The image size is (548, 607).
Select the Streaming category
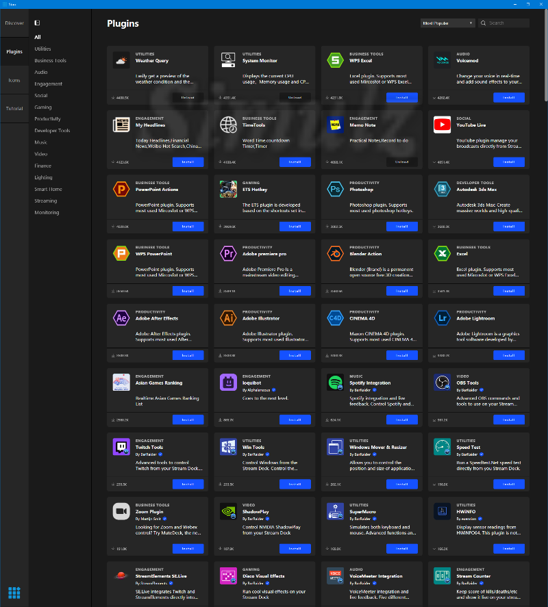(x=46, y=201)
